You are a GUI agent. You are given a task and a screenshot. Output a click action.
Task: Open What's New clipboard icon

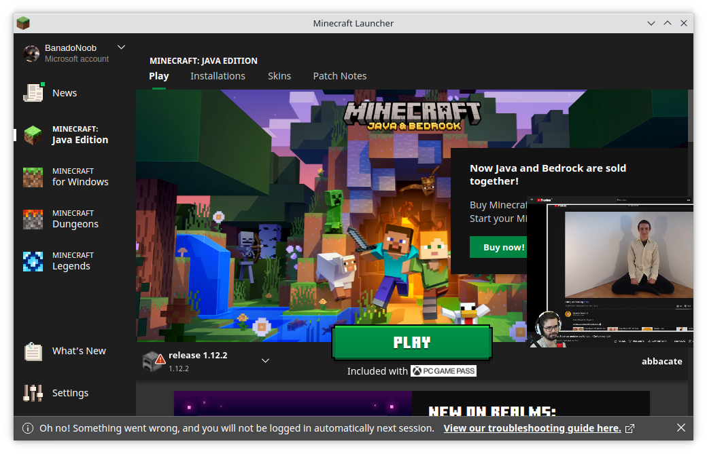tap(33, 351)
